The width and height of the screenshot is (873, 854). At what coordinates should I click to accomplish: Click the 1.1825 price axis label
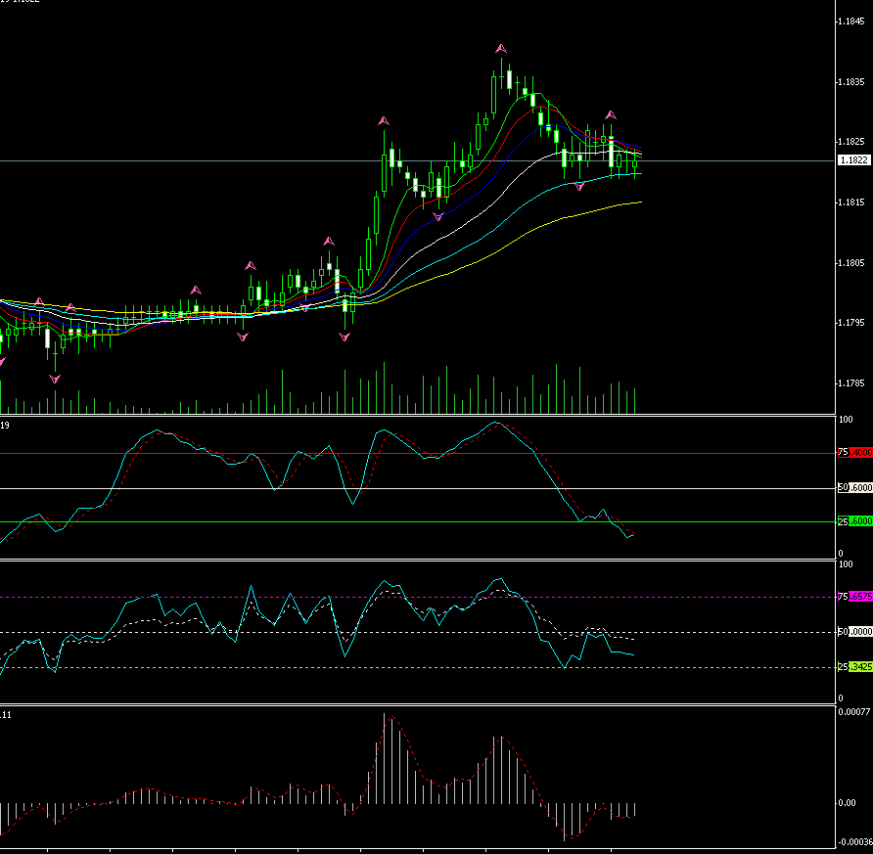coord(852,142)
